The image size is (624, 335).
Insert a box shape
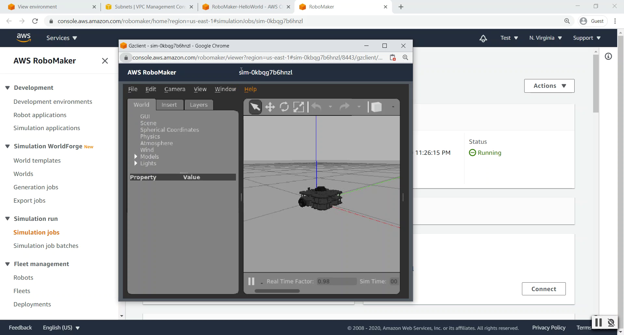click(376, 107)
